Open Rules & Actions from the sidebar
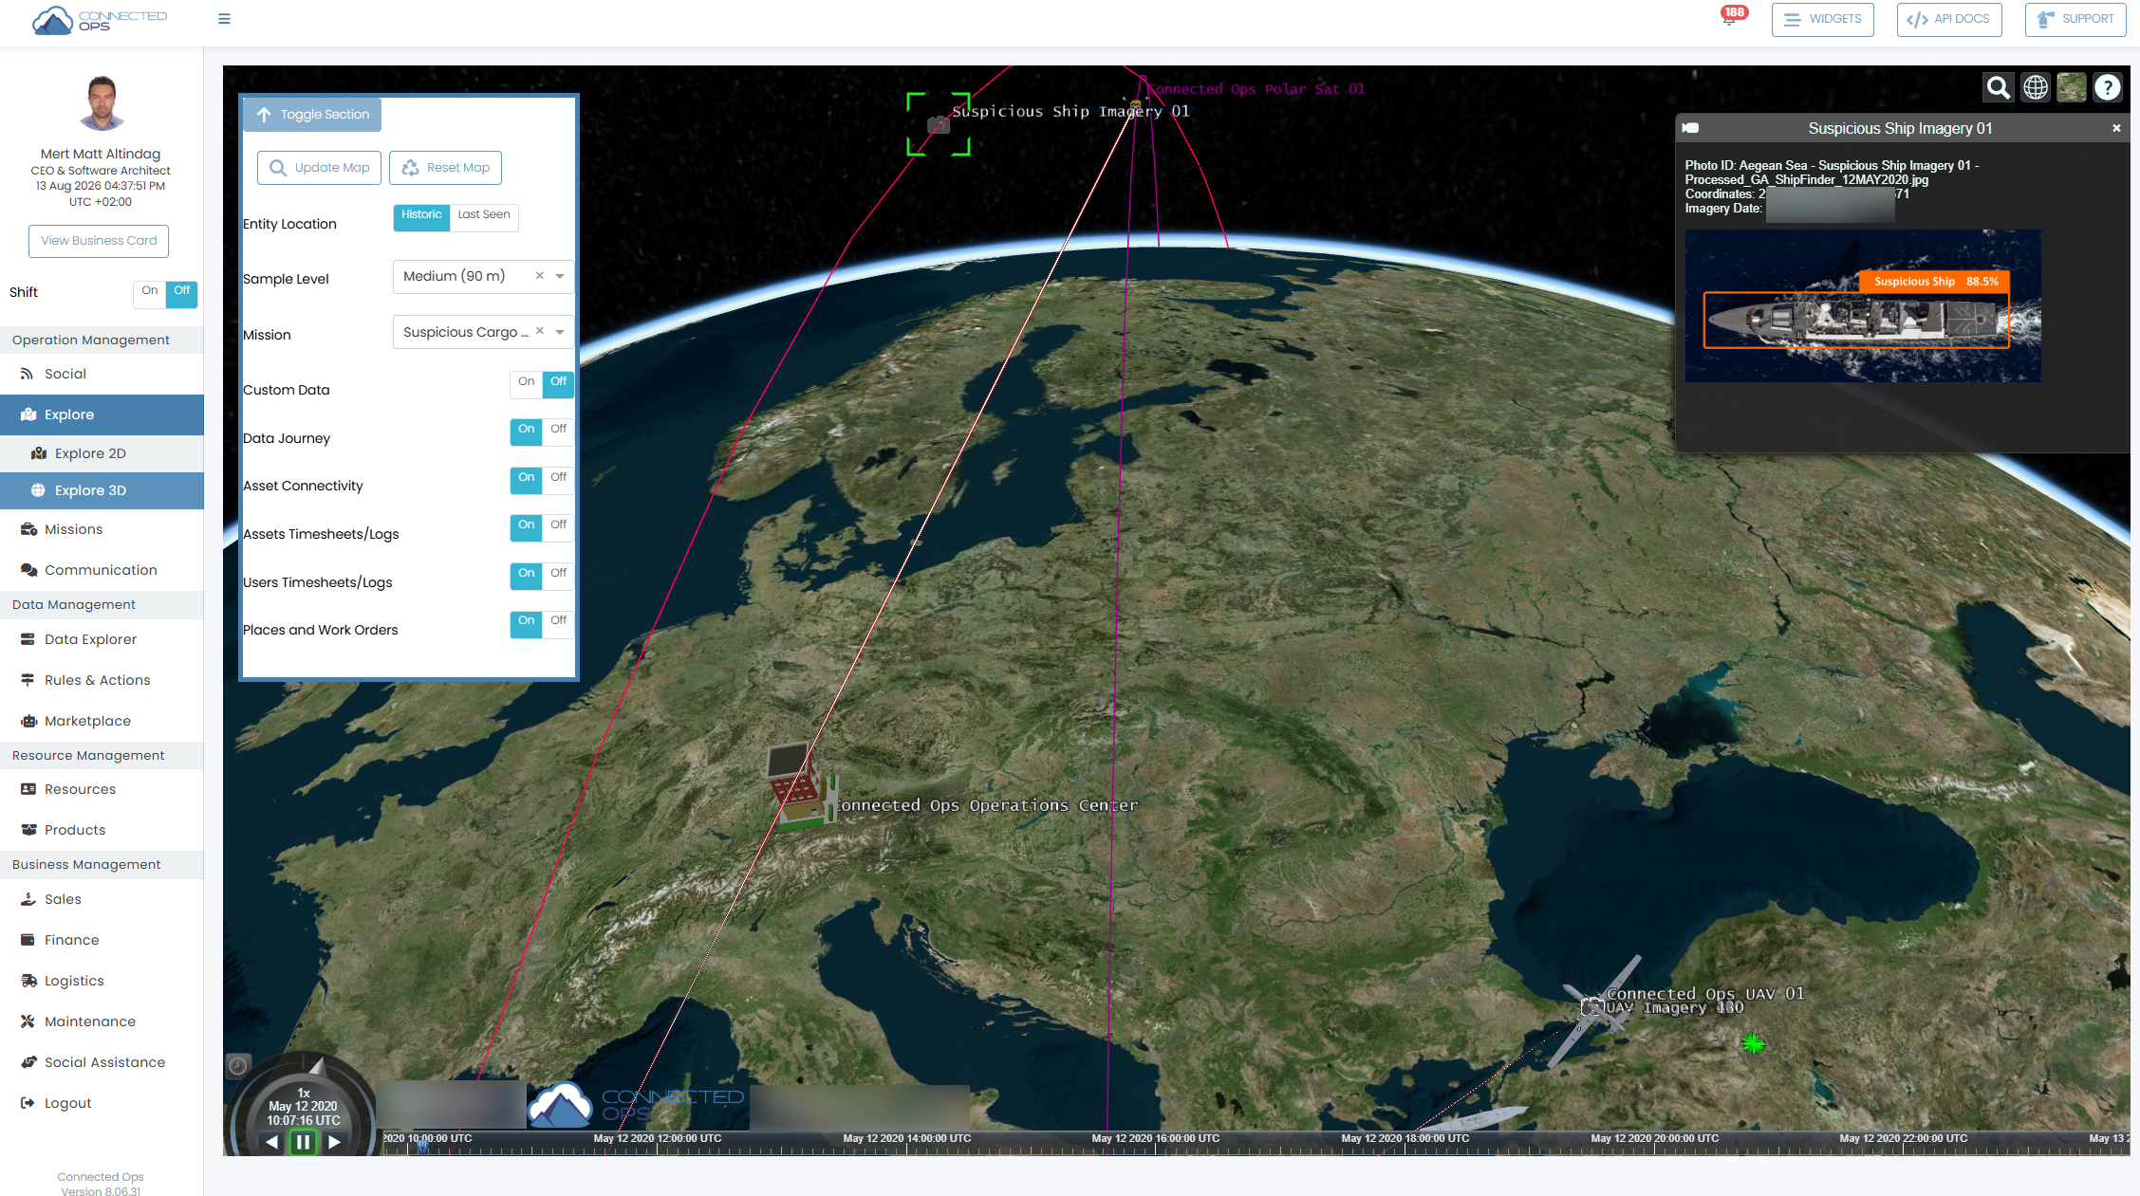 pos(102,680)
